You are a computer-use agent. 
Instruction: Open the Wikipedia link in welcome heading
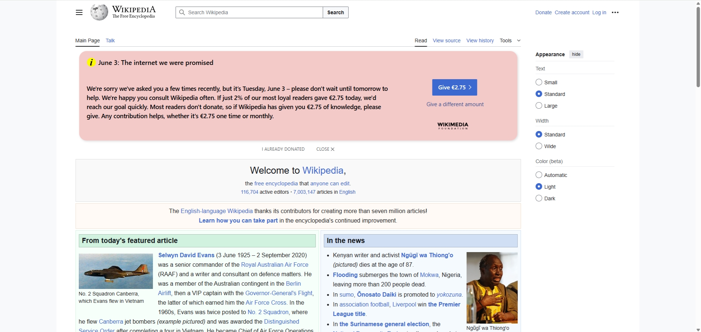click(x=323, y=170)
